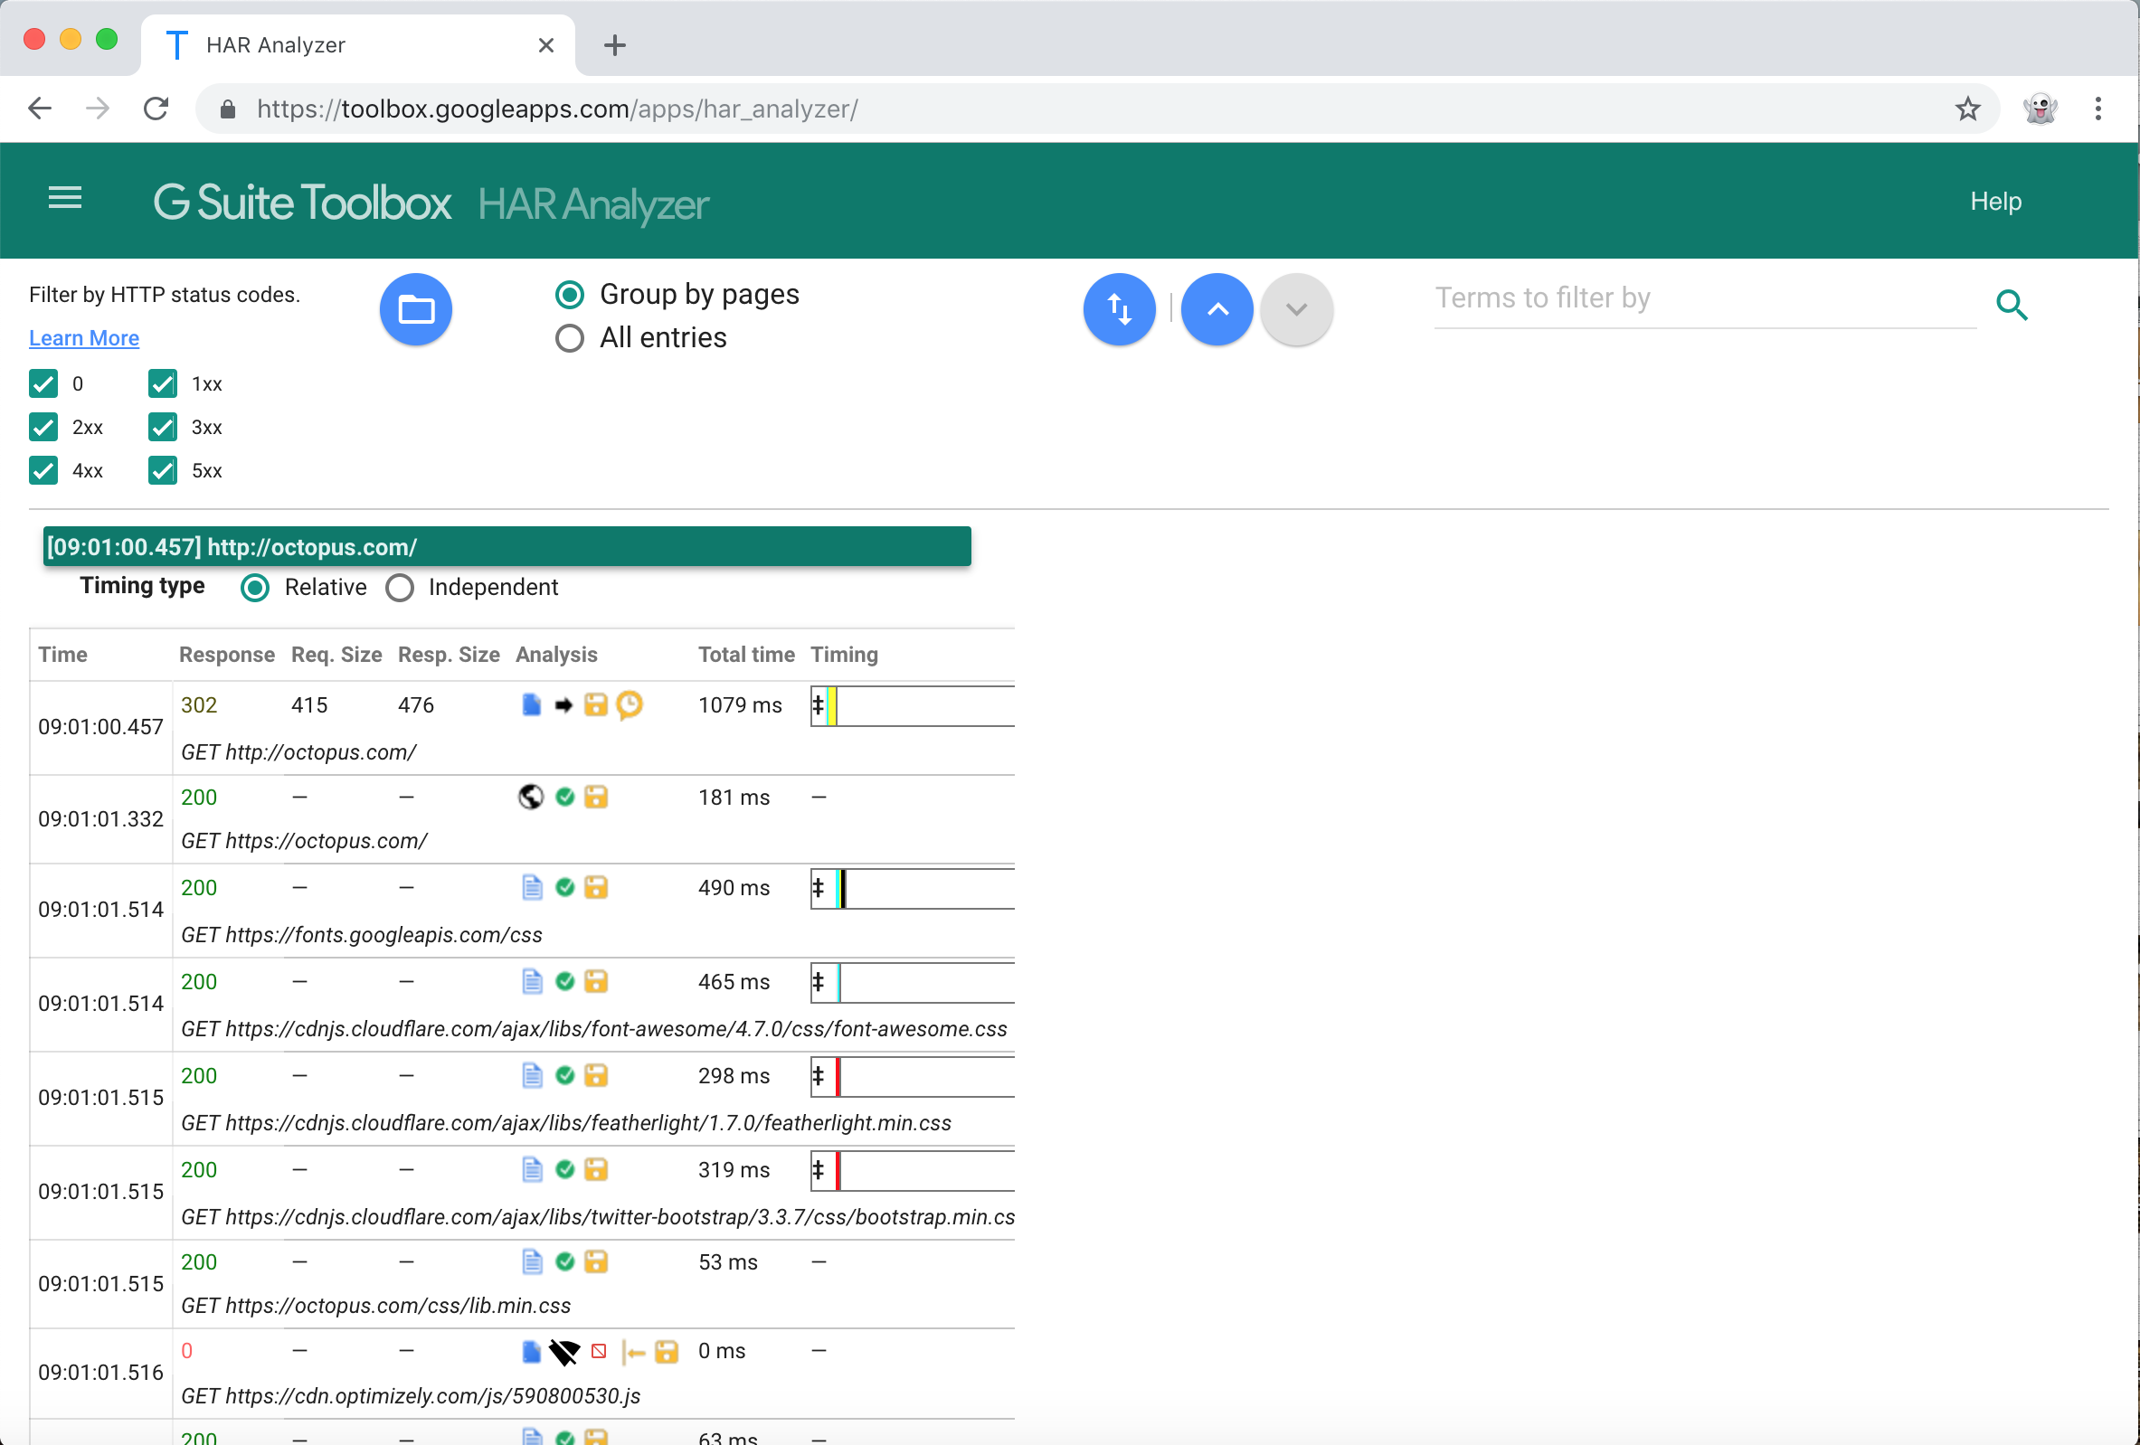
Task: Click the clock icon in the 302 row
Action: (630, 705)
